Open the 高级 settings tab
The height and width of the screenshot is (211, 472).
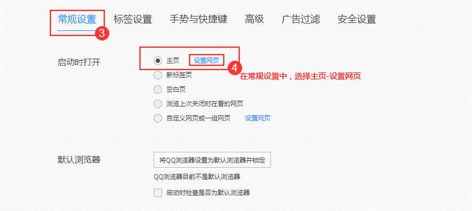click(x=254, y=20)
